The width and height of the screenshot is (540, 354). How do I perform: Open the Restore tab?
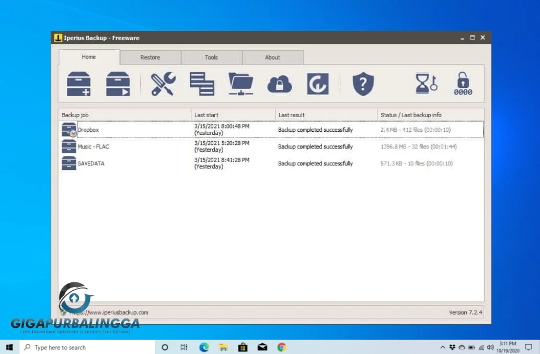(150, 58)
